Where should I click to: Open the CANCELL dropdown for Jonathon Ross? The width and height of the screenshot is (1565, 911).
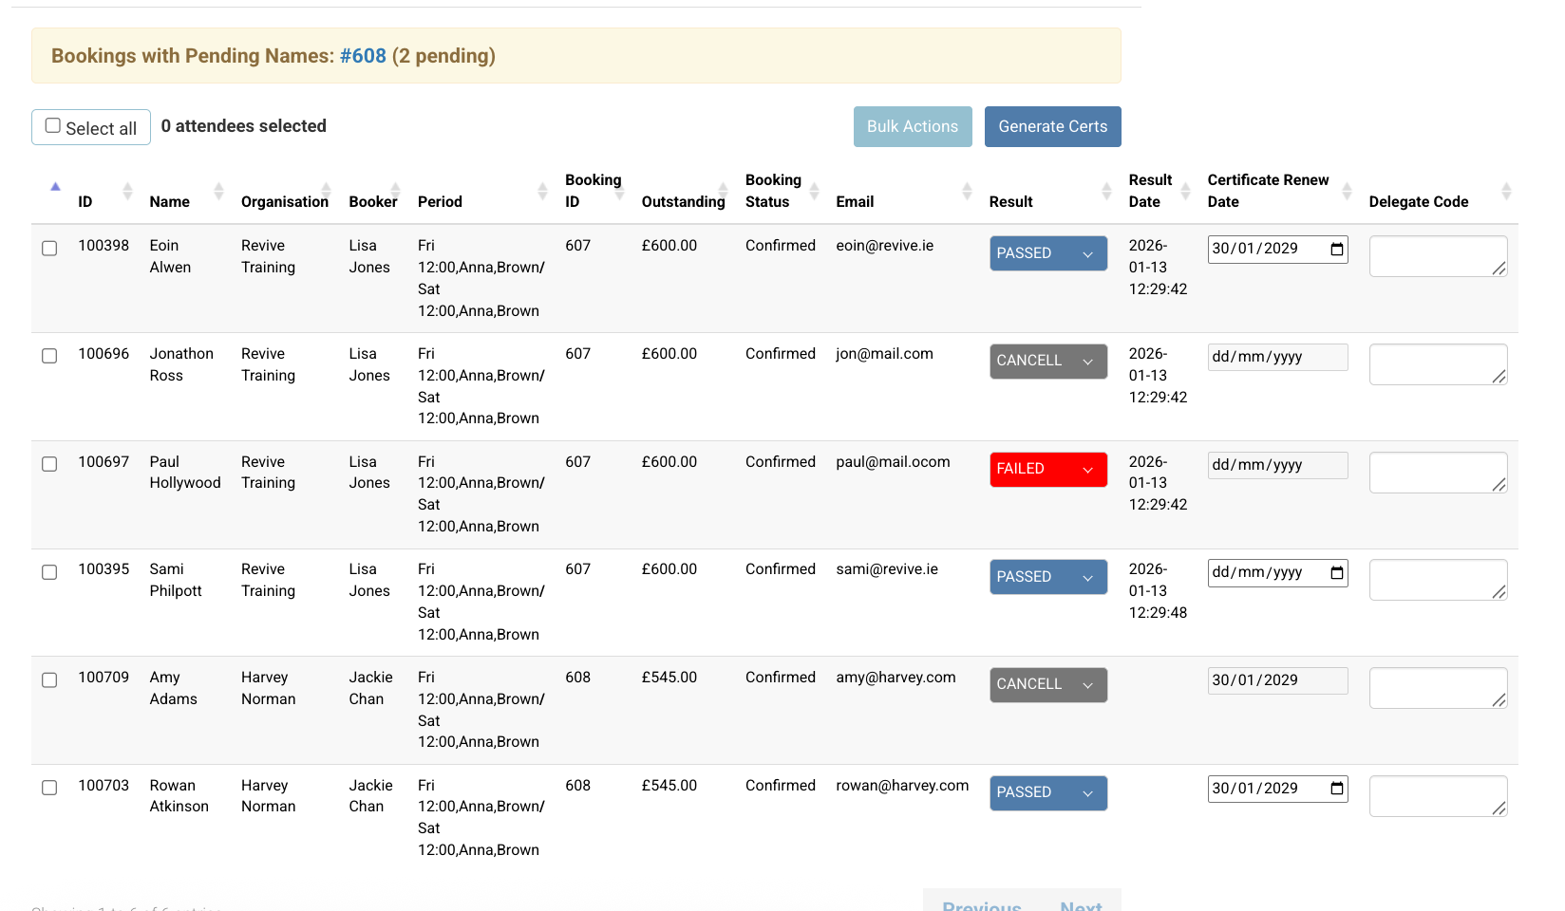pos(1047,361)
